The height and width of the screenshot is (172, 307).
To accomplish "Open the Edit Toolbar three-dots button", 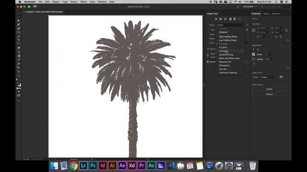I will (x=19, y=101).
